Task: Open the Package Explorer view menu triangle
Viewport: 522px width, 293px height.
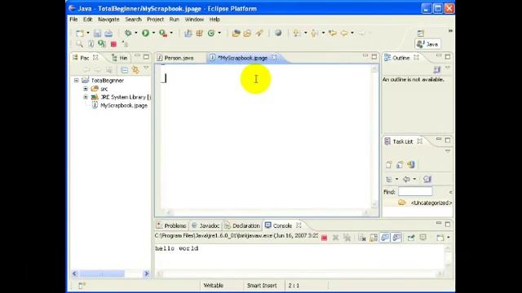Action: (146, 68)
